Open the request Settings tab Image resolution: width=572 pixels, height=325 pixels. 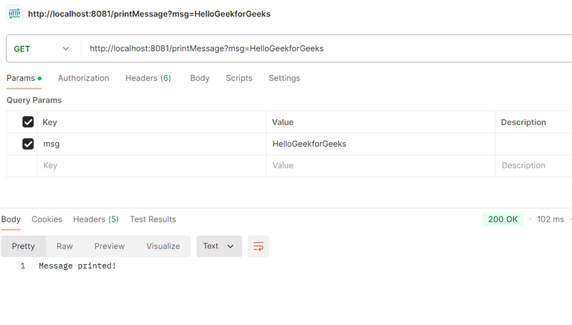285,78
